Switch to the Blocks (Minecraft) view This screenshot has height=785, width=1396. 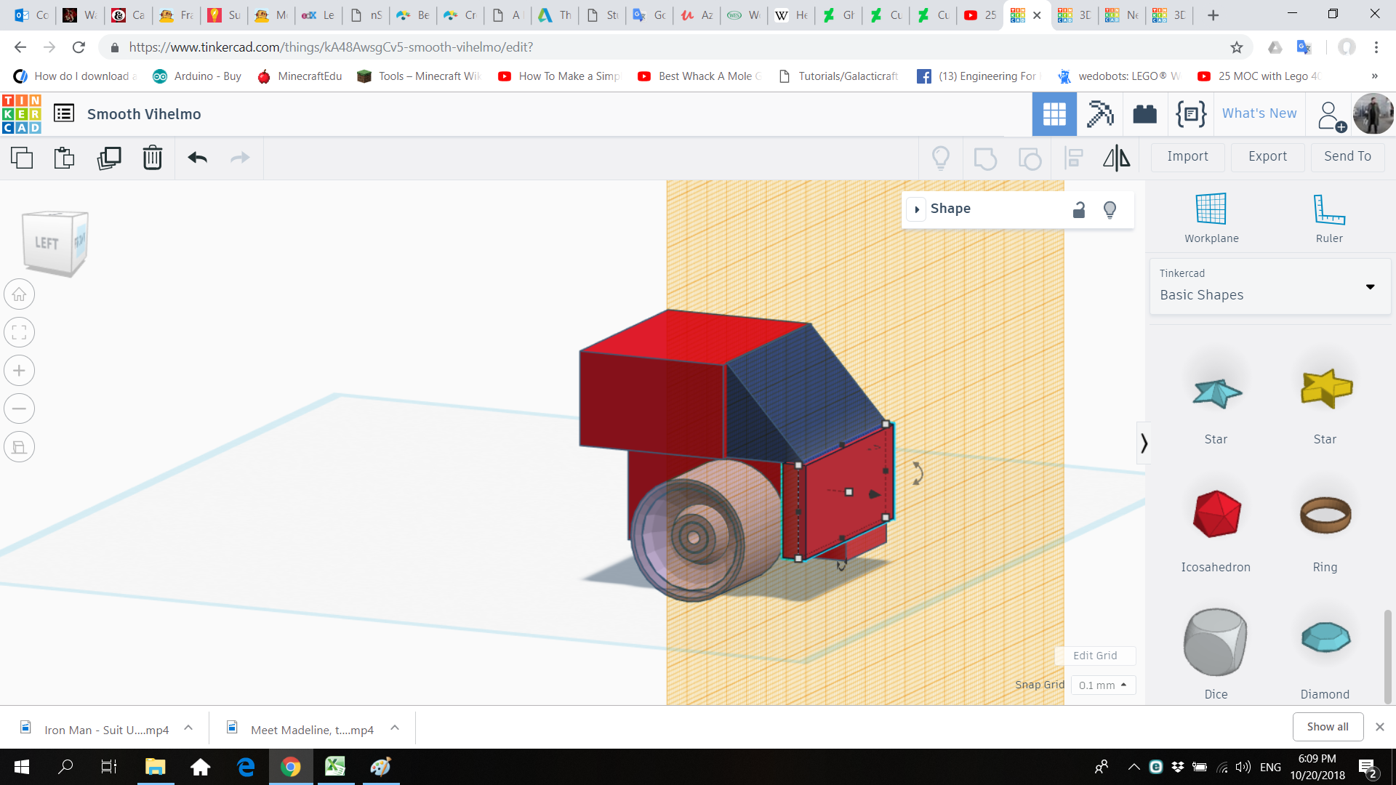(x=1099, y=114)
